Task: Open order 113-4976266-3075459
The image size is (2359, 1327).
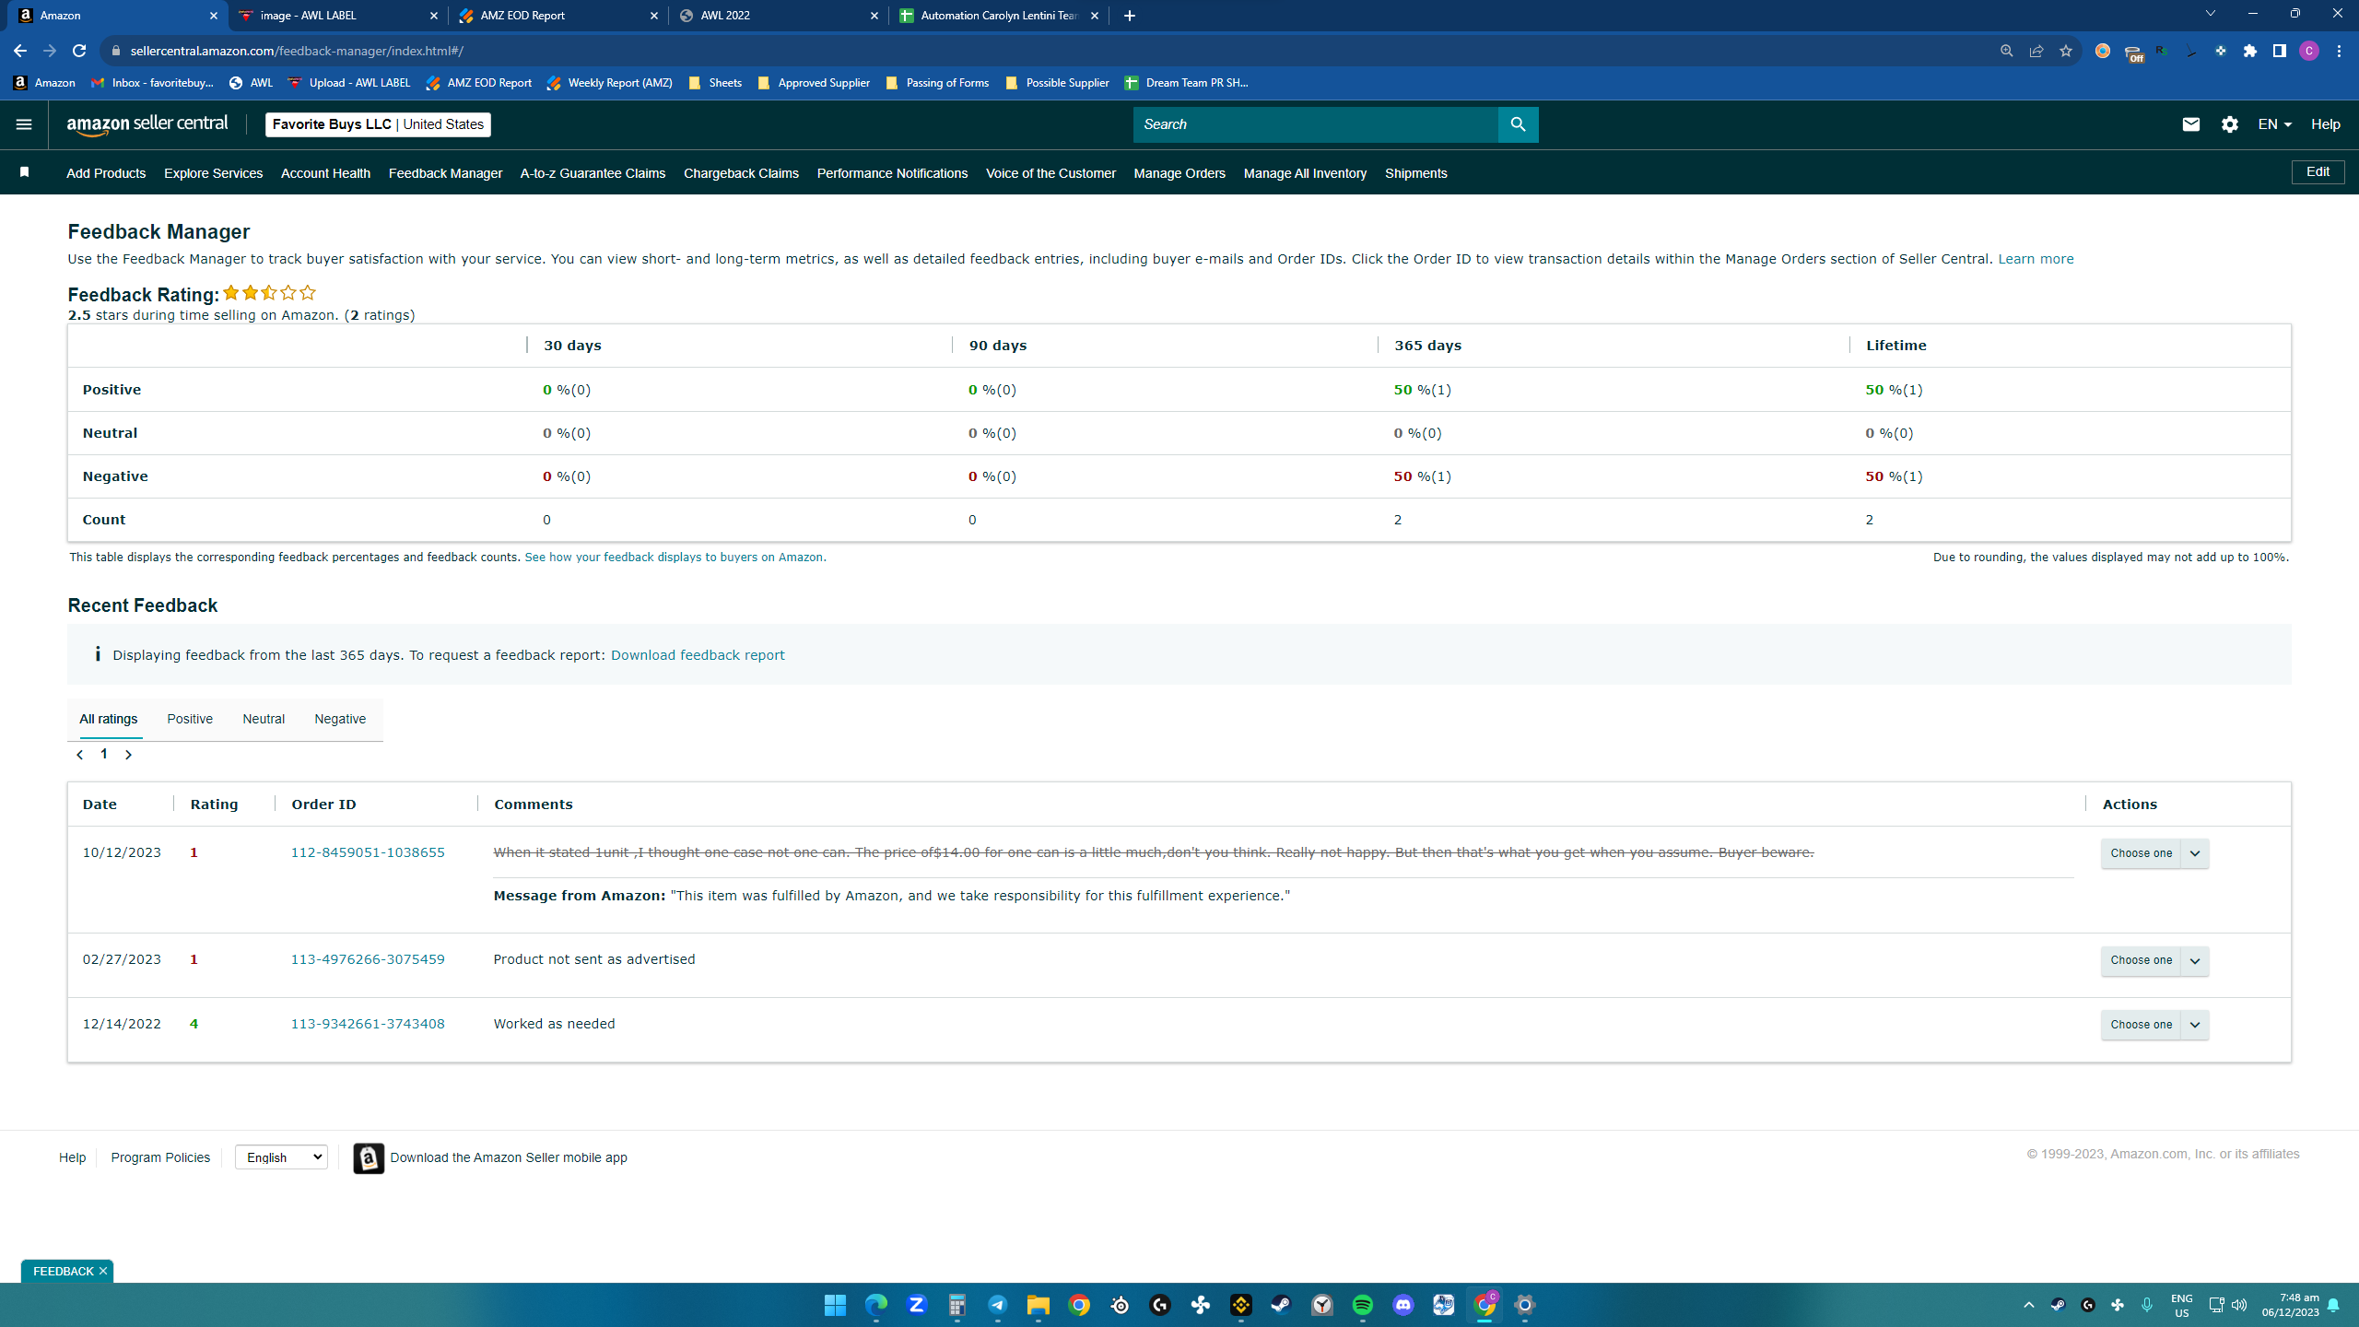Action: [368, 959]
